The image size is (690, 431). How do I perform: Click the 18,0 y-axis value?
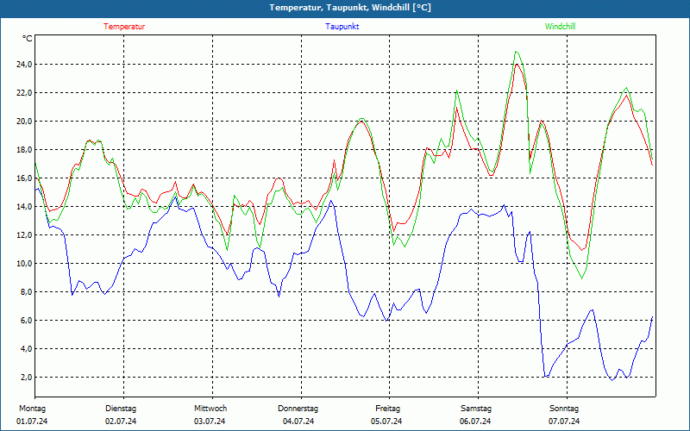(x=24, y=149)
